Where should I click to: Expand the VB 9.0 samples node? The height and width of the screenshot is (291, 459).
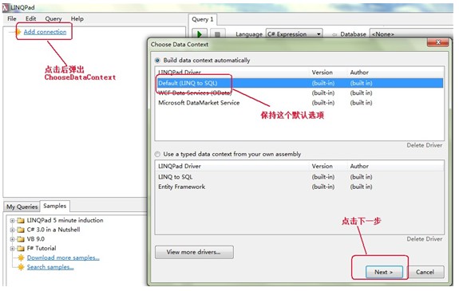pos(12,239)
